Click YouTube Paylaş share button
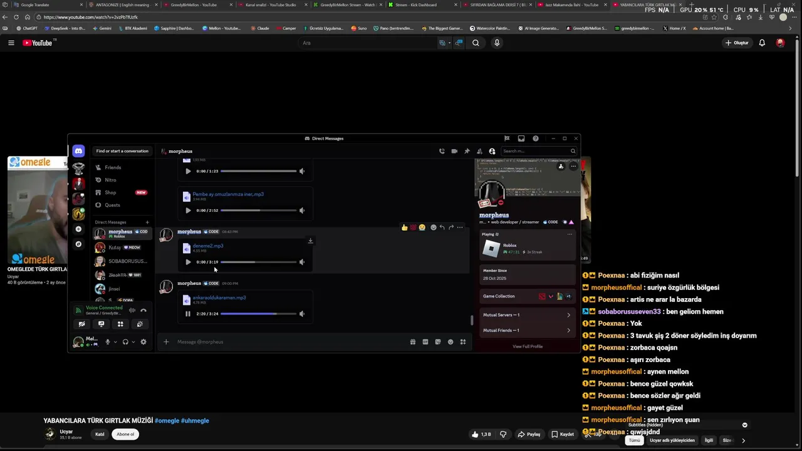The width and height of the screenshot is (802, 451). [x=529, y=434]
